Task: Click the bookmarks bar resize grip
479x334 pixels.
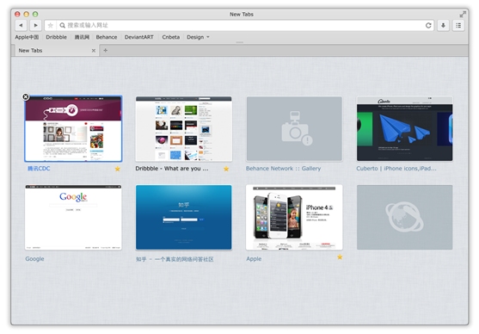Action: click(240, 42)
